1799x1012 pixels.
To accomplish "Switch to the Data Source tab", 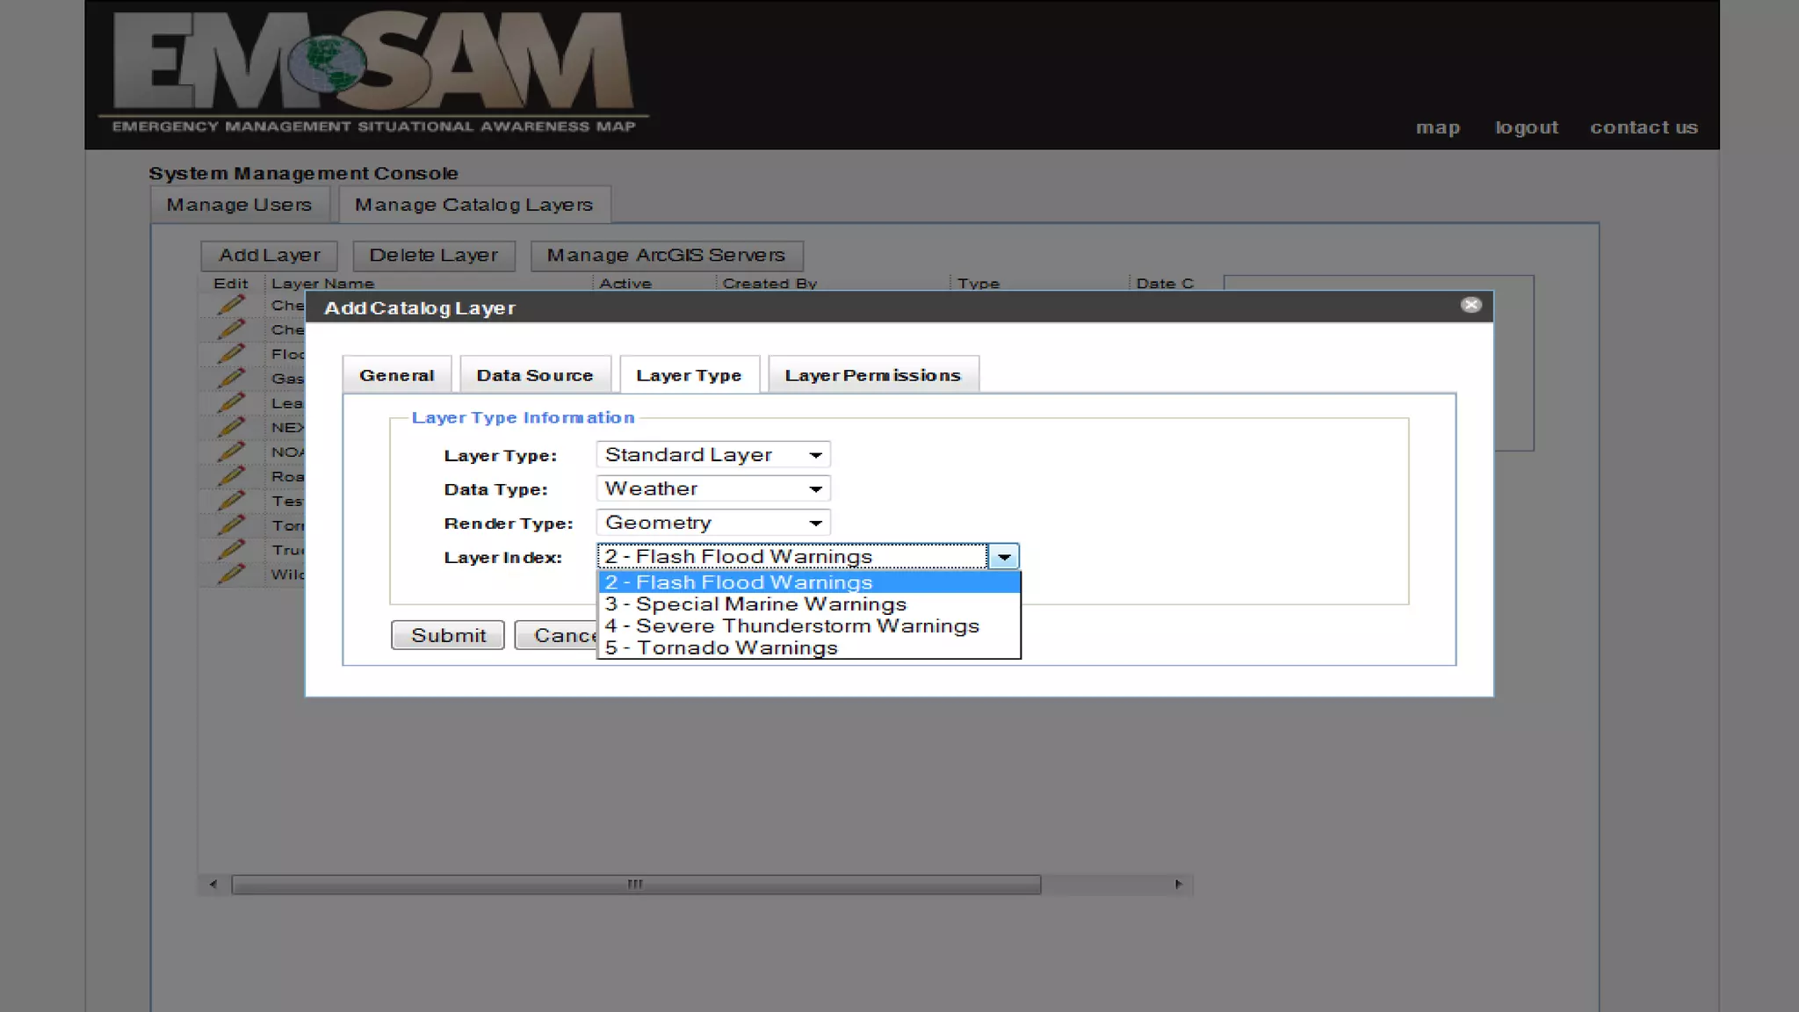I will 534,375.
